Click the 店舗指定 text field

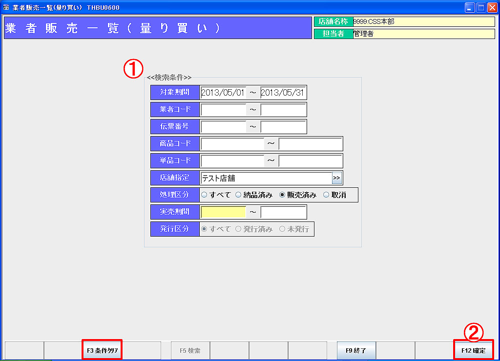tap(266, 178)
